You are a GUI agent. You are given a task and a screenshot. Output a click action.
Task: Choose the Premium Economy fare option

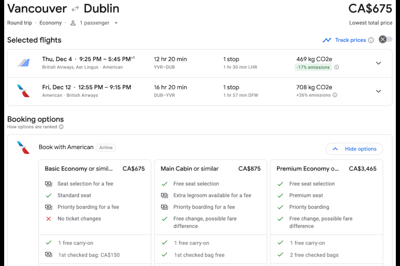click(326, 169)
